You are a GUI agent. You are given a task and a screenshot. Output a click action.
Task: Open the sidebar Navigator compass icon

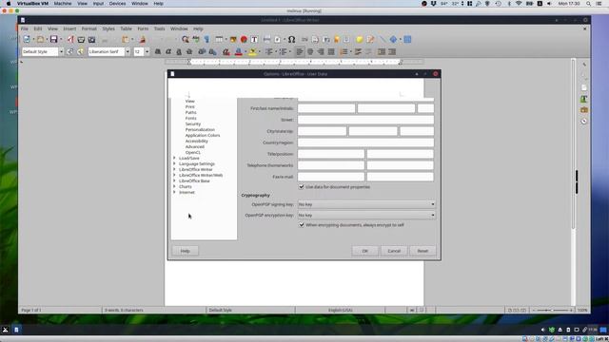point(583,122)
